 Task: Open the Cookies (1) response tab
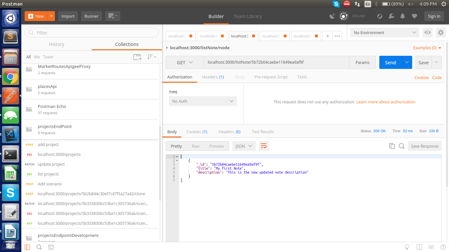click(x=197, y=132)
